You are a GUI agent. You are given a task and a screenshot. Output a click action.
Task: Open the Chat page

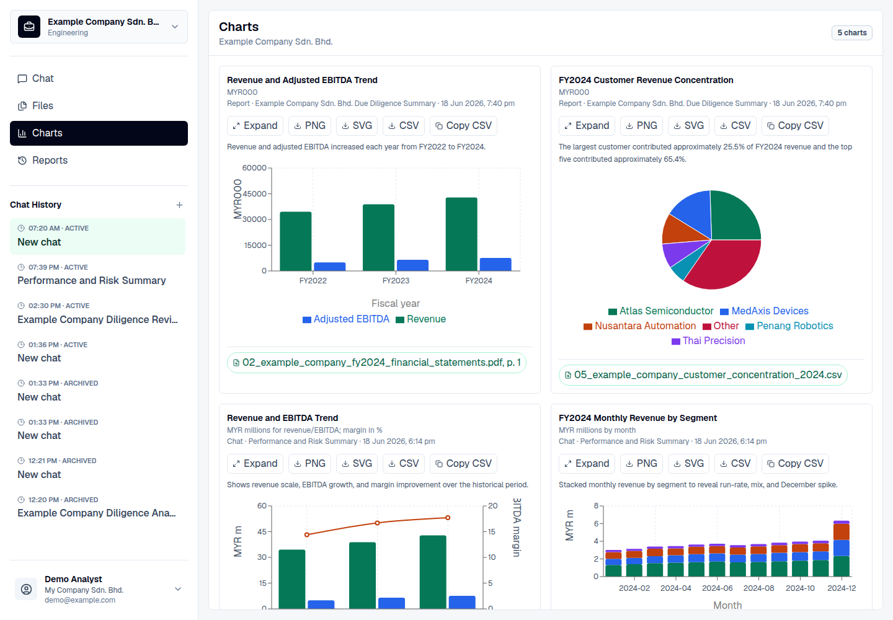[x=99, y=79]
